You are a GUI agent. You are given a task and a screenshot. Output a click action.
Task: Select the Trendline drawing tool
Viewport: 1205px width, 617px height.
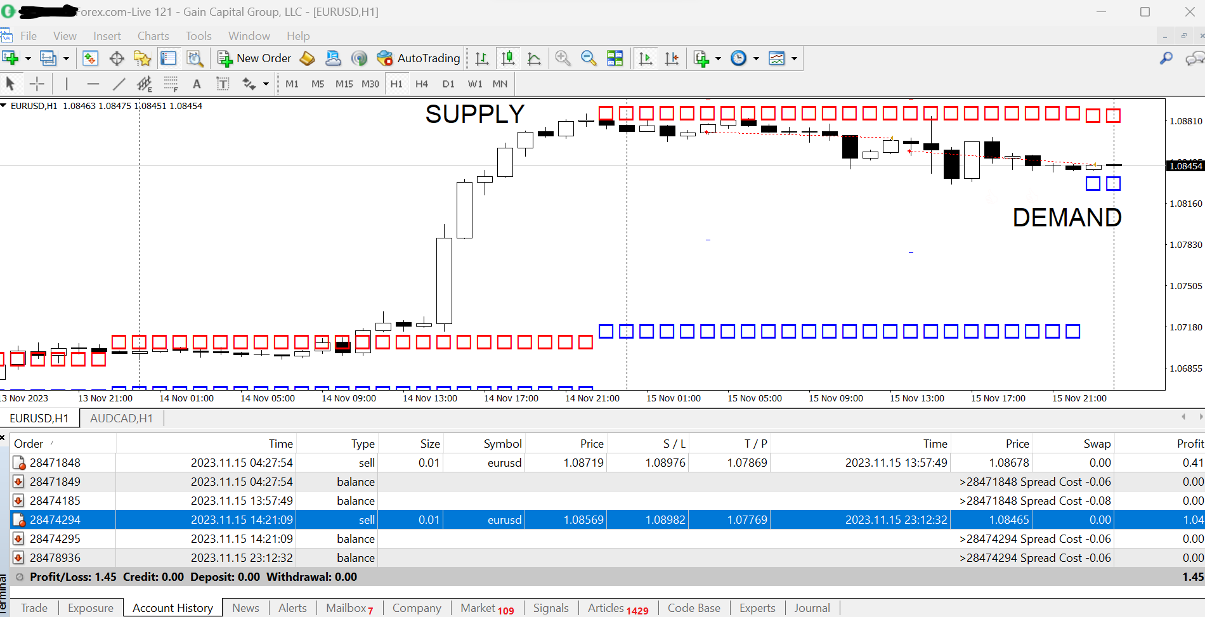pyautogui.click(x=119, y=84)
